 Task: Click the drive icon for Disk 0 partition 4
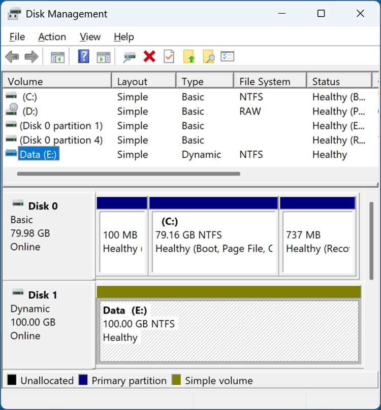(x=11, y=140)
